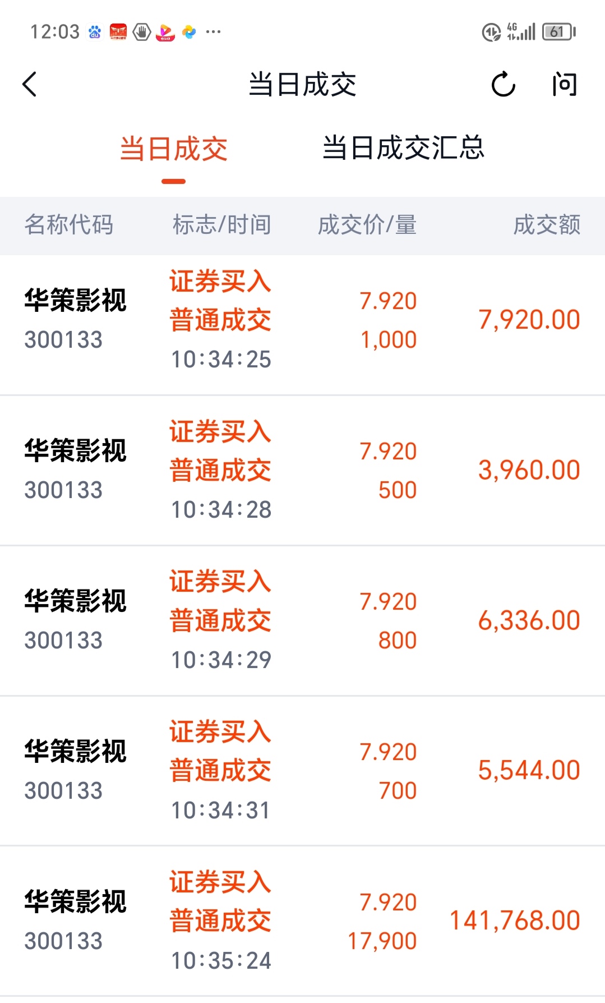Viewport: 605px width, 1003px height.
Task: Tap the battery level indicator
Action: click(558, 32)
